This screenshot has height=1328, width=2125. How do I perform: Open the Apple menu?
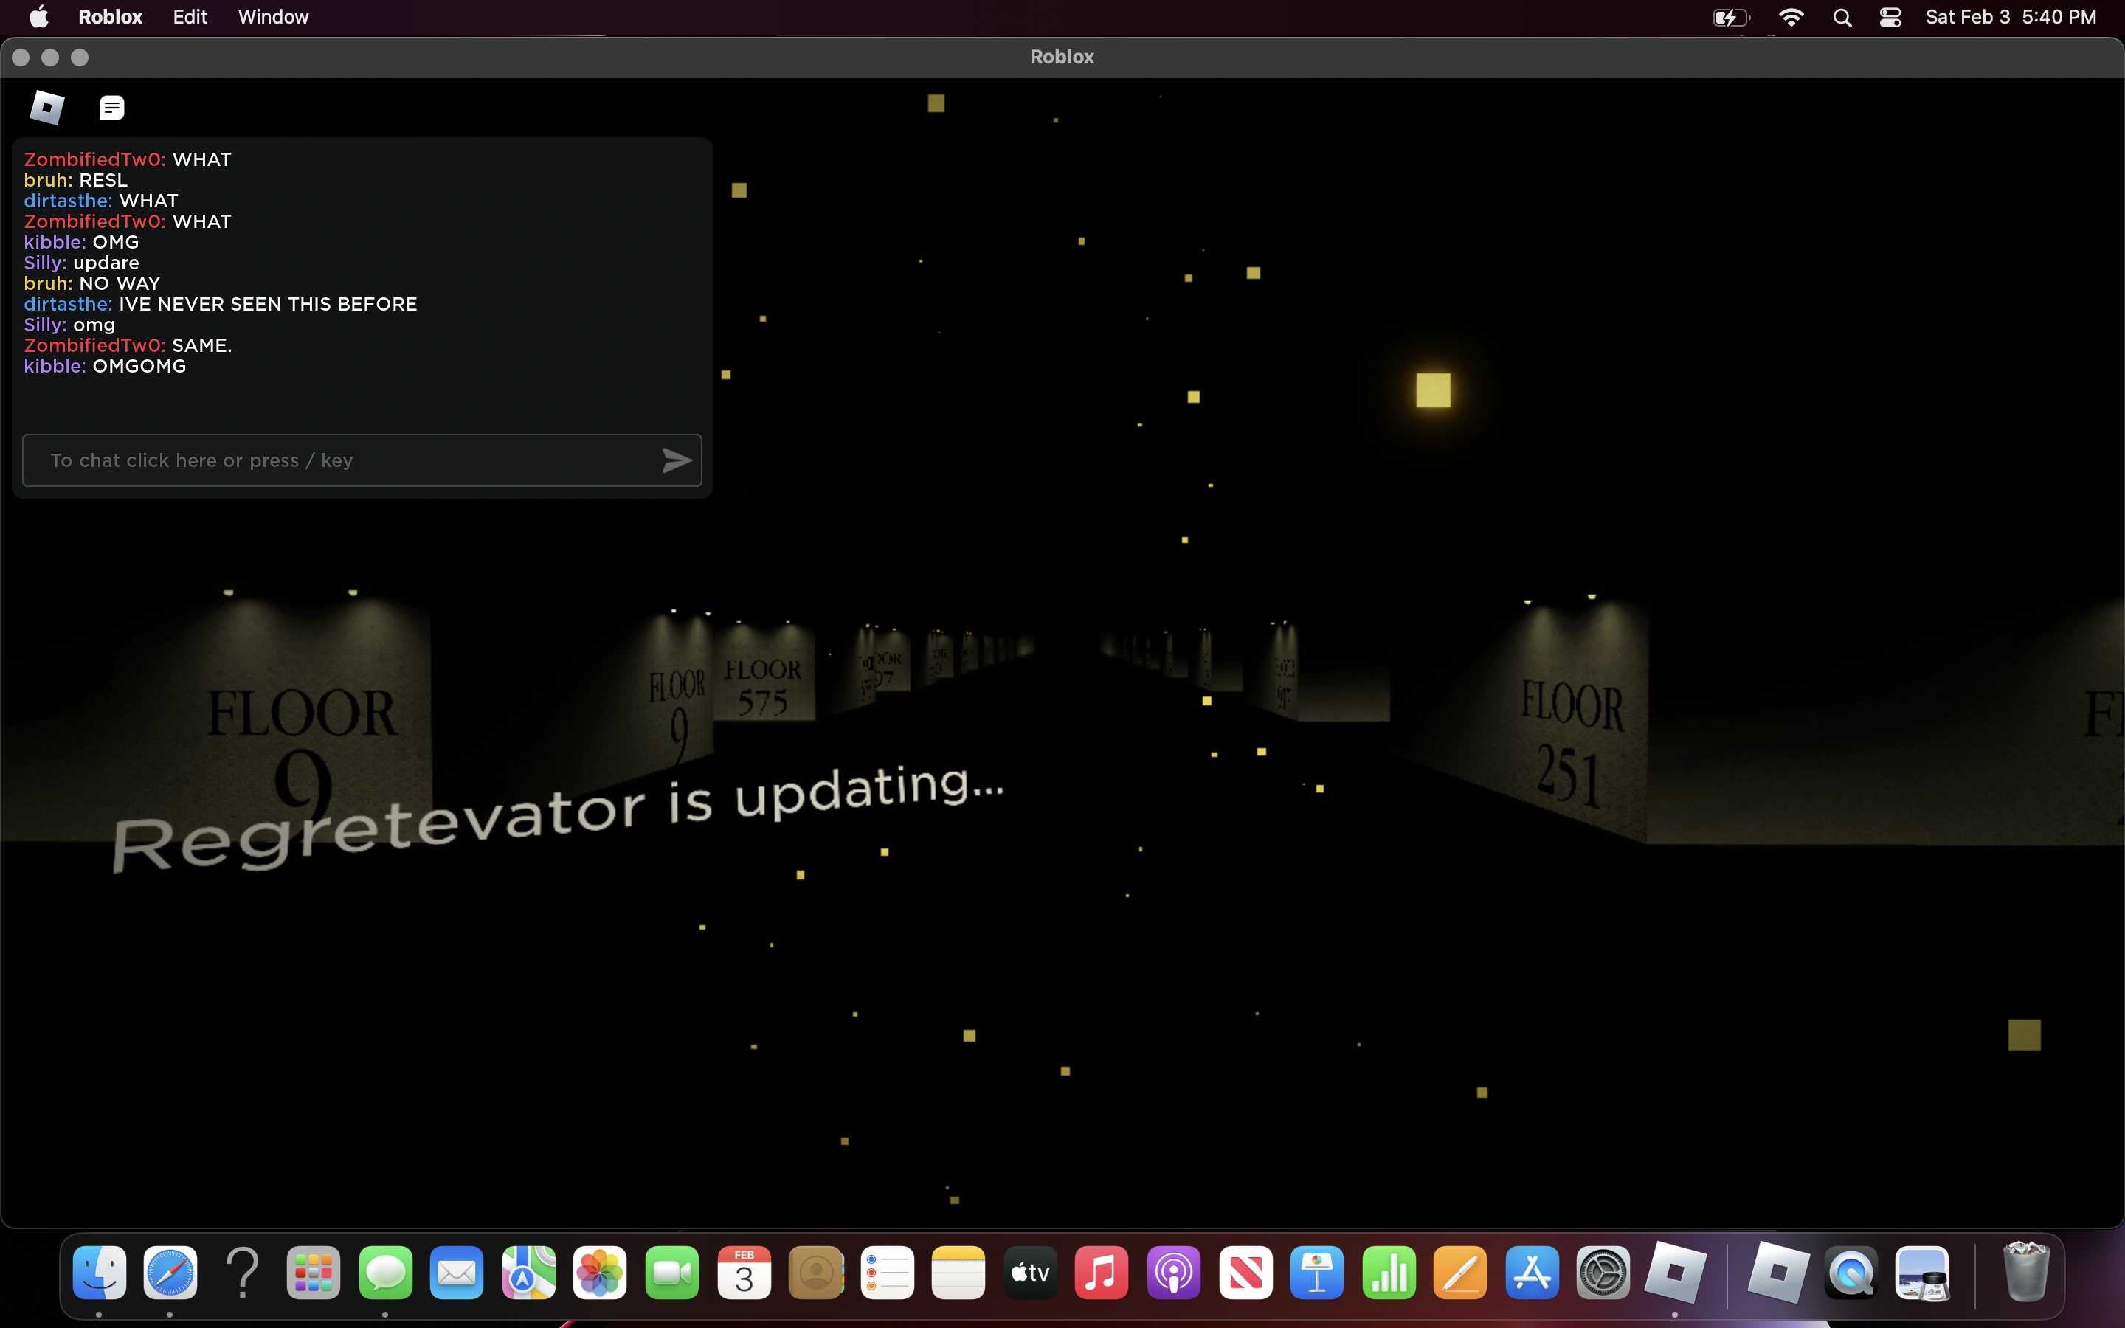(x=40, y=17)
